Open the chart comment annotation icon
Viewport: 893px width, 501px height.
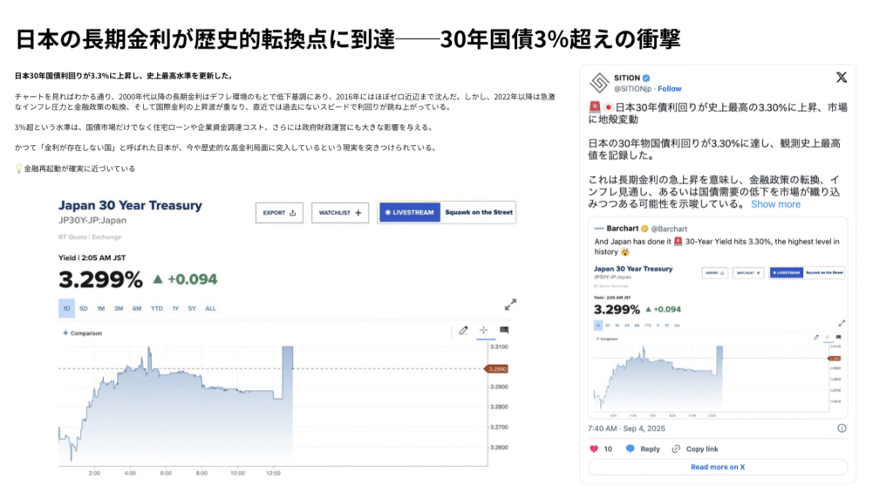(x=504, y=330)
